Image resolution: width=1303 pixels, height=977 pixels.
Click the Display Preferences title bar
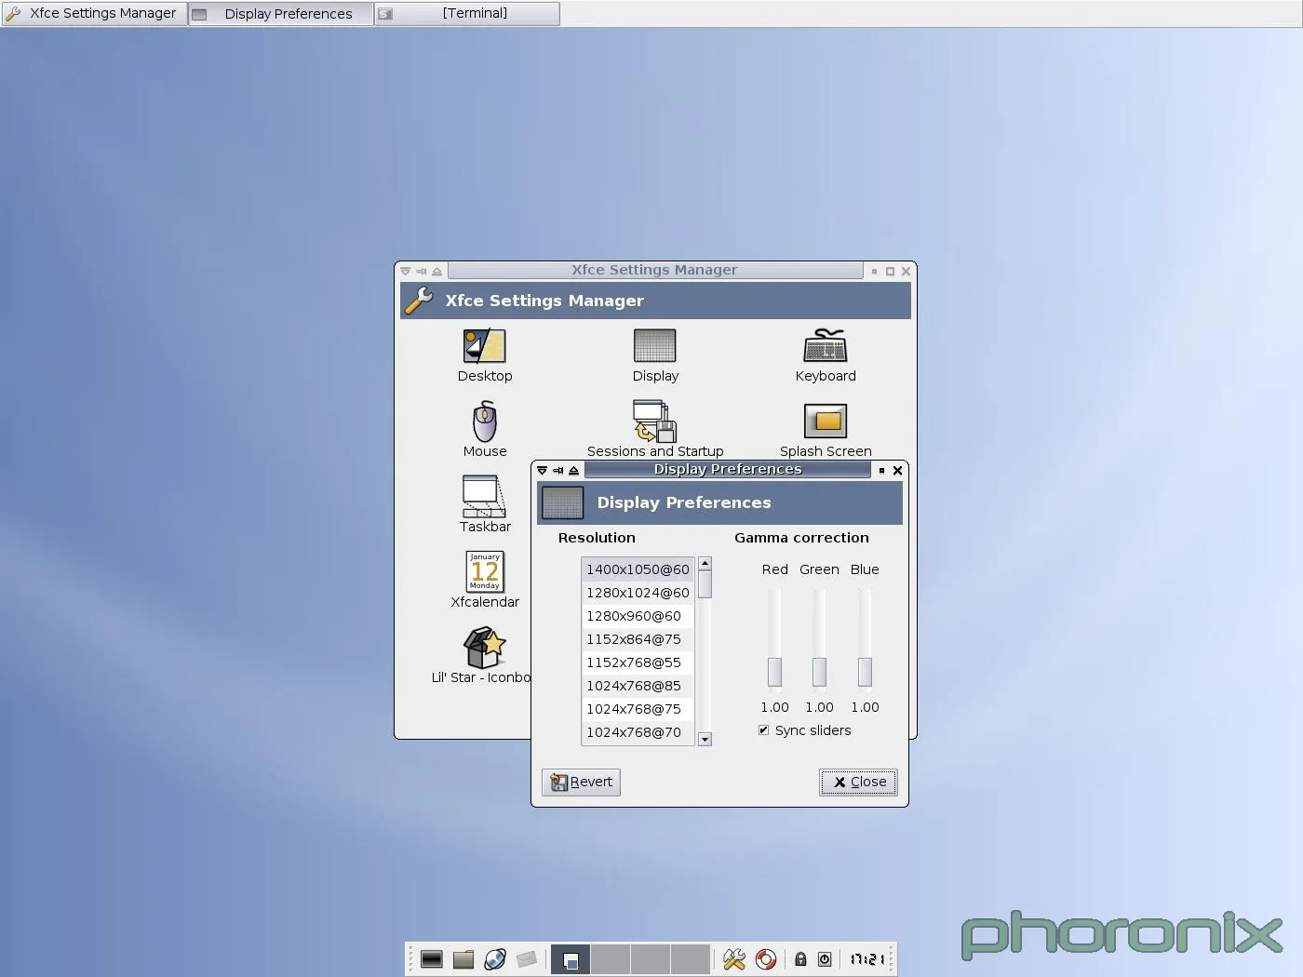[x=728, y=470]
